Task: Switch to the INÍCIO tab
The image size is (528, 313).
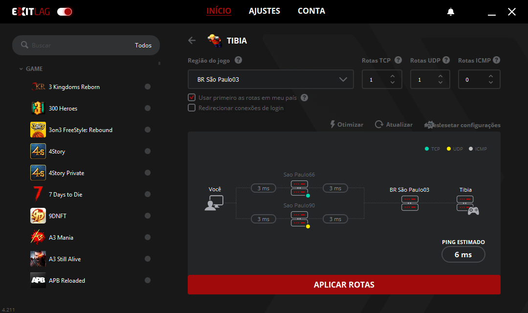Action: [x=219, y=11]
